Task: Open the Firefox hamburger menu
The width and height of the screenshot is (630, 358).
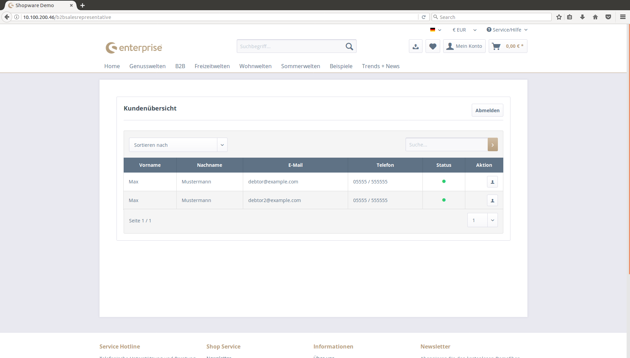Action: [x=623, y=17]
